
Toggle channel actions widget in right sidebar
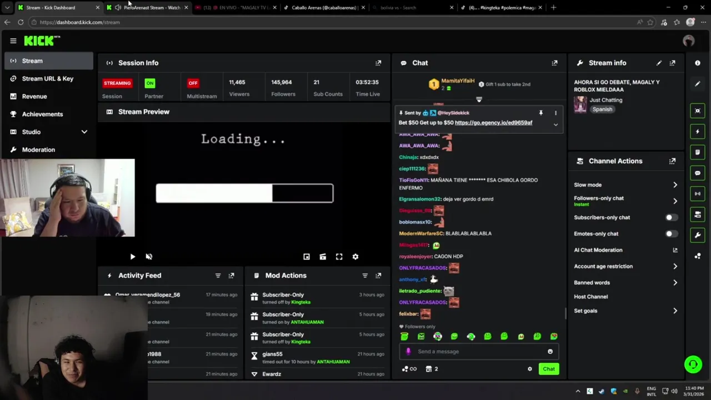[x=698, y=214]
